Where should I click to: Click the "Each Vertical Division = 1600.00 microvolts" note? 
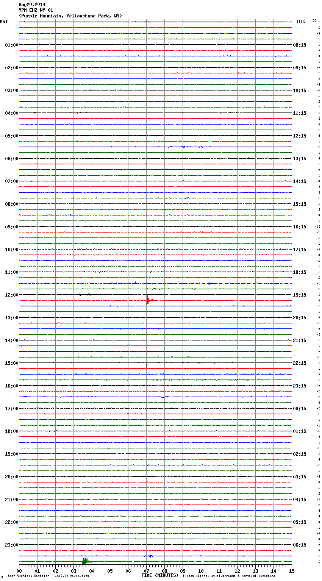[48, 576]
